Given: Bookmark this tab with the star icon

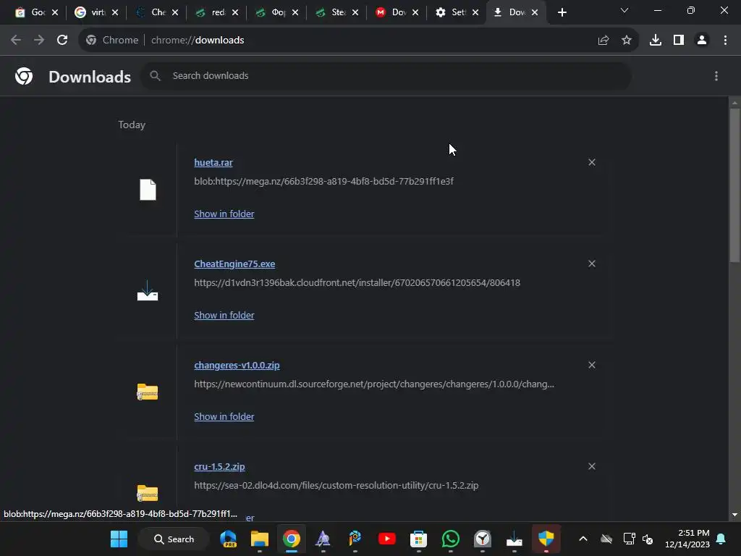Looking at the screenshot, I should pos(627,41).
